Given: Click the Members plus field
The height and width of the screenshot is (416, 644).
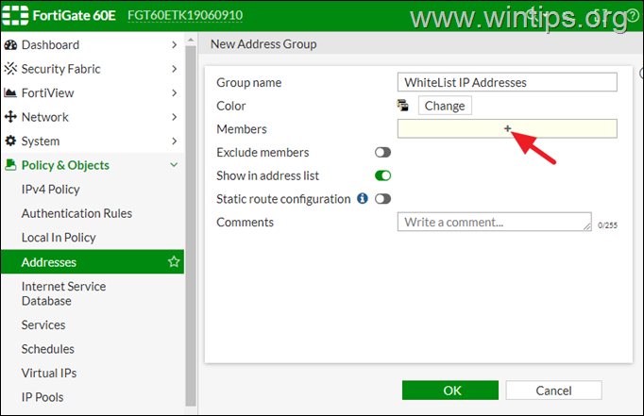Looking at the screenshot, I should coord(507,128).
